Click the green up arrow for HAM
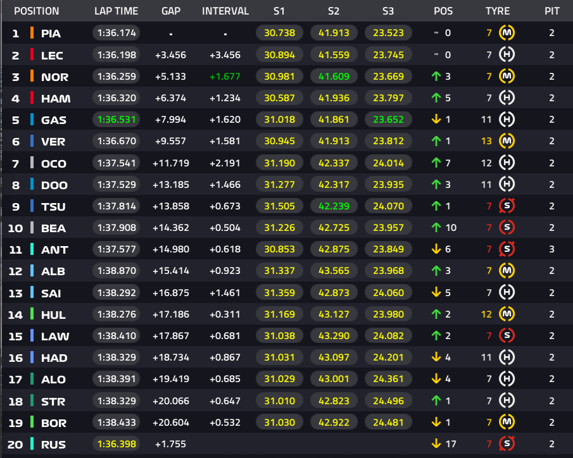Viewport: 573px width, 458px height. [436, 98]
